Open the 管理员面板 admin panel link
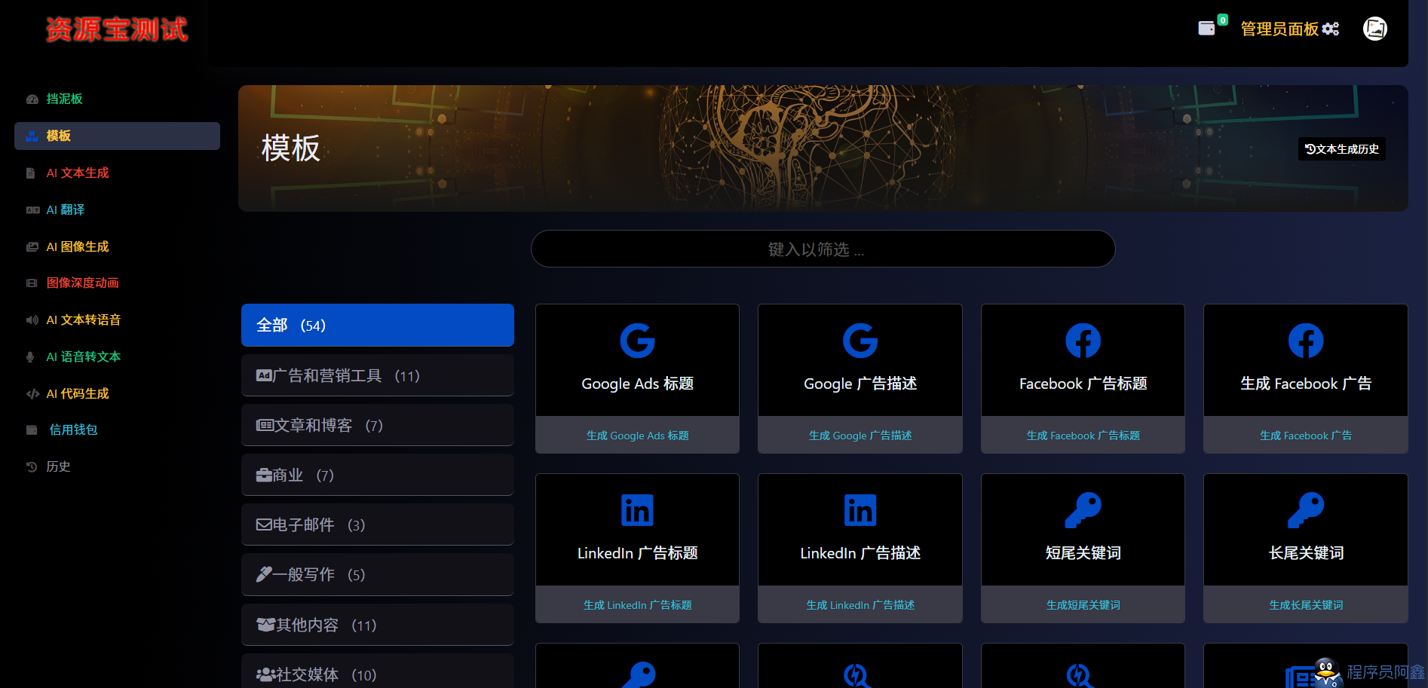Viewport: 1428px width, 688px height. point(1290,29)
